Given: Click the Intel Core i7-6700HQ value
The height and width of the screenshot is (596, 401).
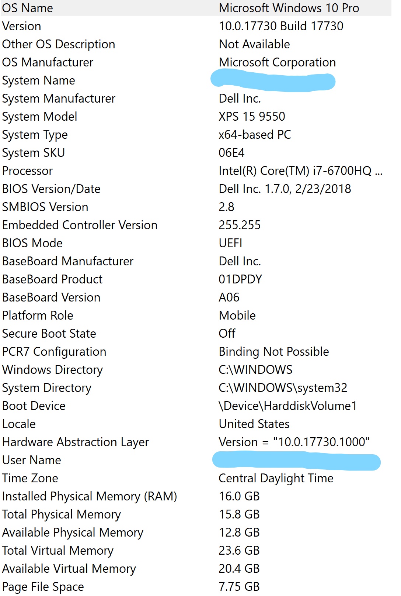Looking at the screenshot, I should pos(300,171).
